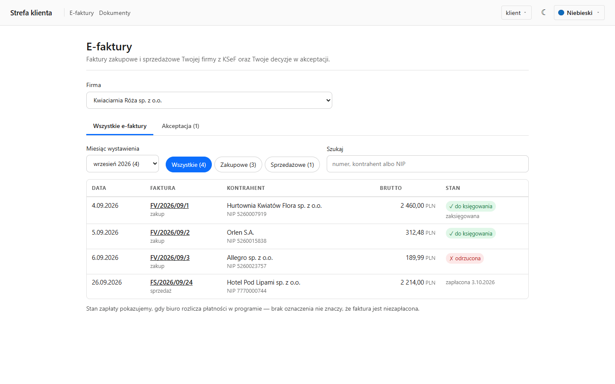Click the NIP 7770000744 text

(x=246, y=291)
